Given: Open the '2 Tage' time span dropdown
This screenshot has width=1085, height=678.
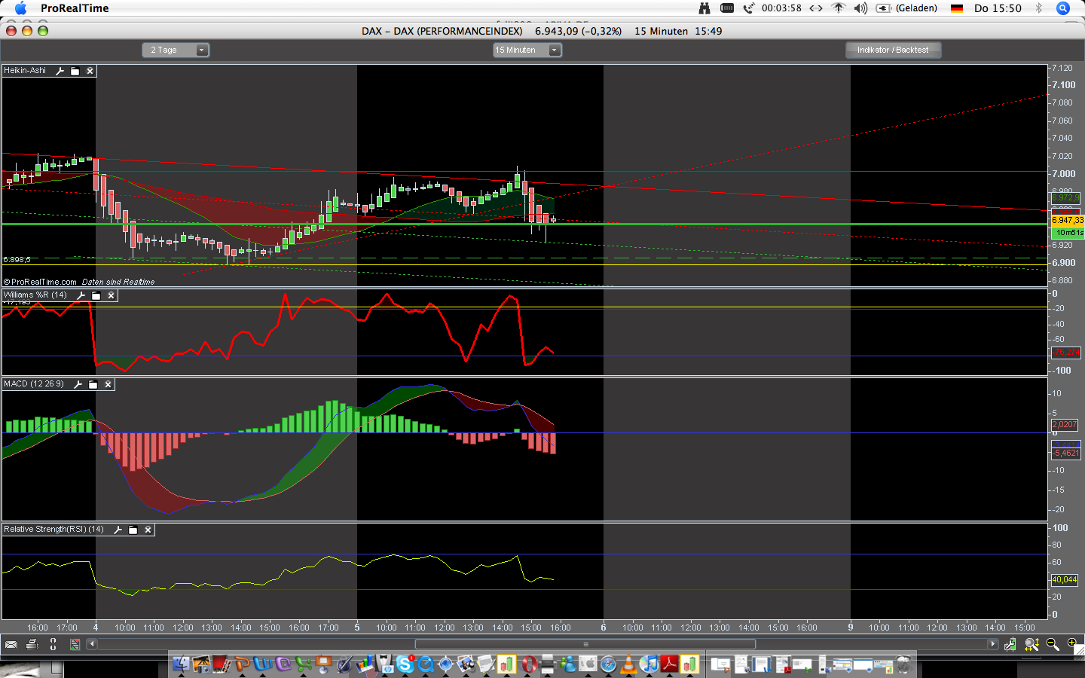Looking at the screenshot, I should tap(176, 50).
